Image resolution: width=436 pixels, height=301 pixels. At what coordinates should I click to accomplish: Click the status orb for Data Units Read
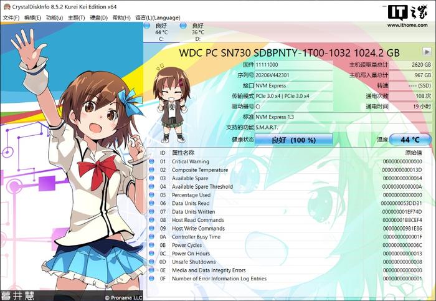[151, 203]
